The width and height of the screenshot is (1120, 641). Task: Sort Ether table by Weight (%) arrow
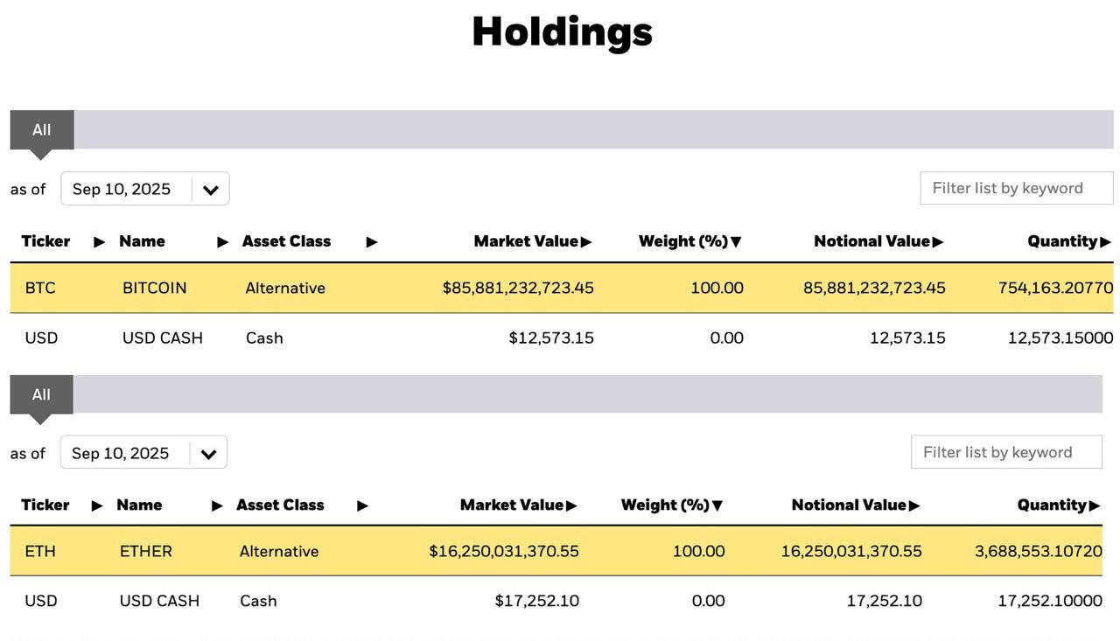[717, 505]
